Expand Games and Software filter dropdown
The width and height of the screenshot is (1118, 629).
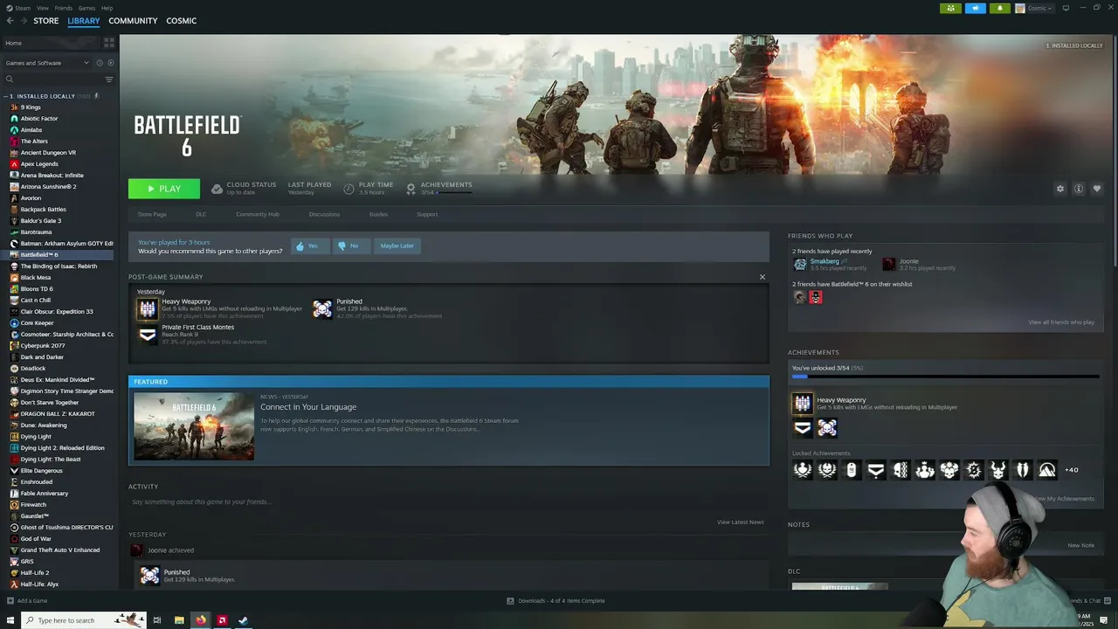coord(48,63)
